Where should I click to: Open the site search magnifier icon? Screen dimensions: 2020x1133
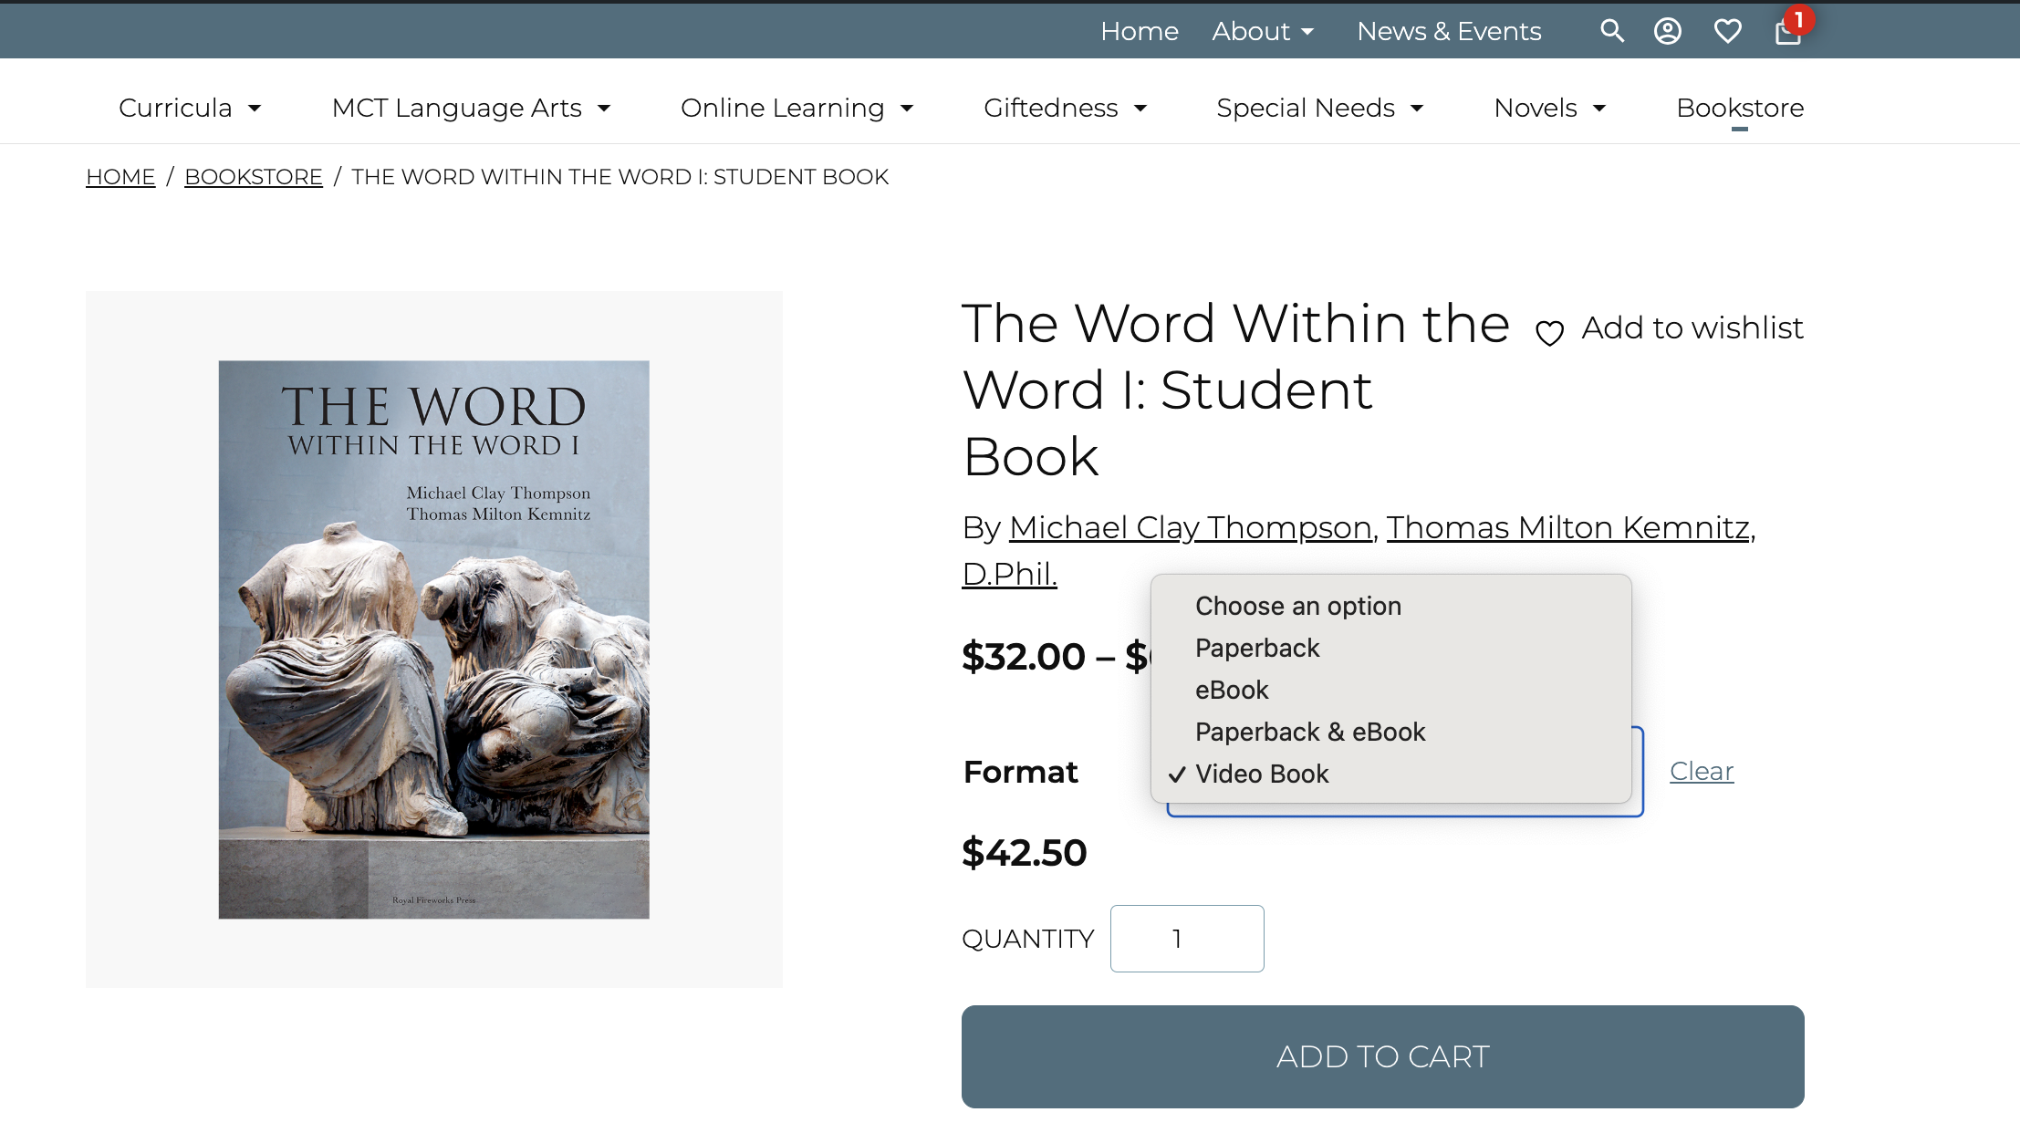pyautogui.click(x=1612, y=31)
